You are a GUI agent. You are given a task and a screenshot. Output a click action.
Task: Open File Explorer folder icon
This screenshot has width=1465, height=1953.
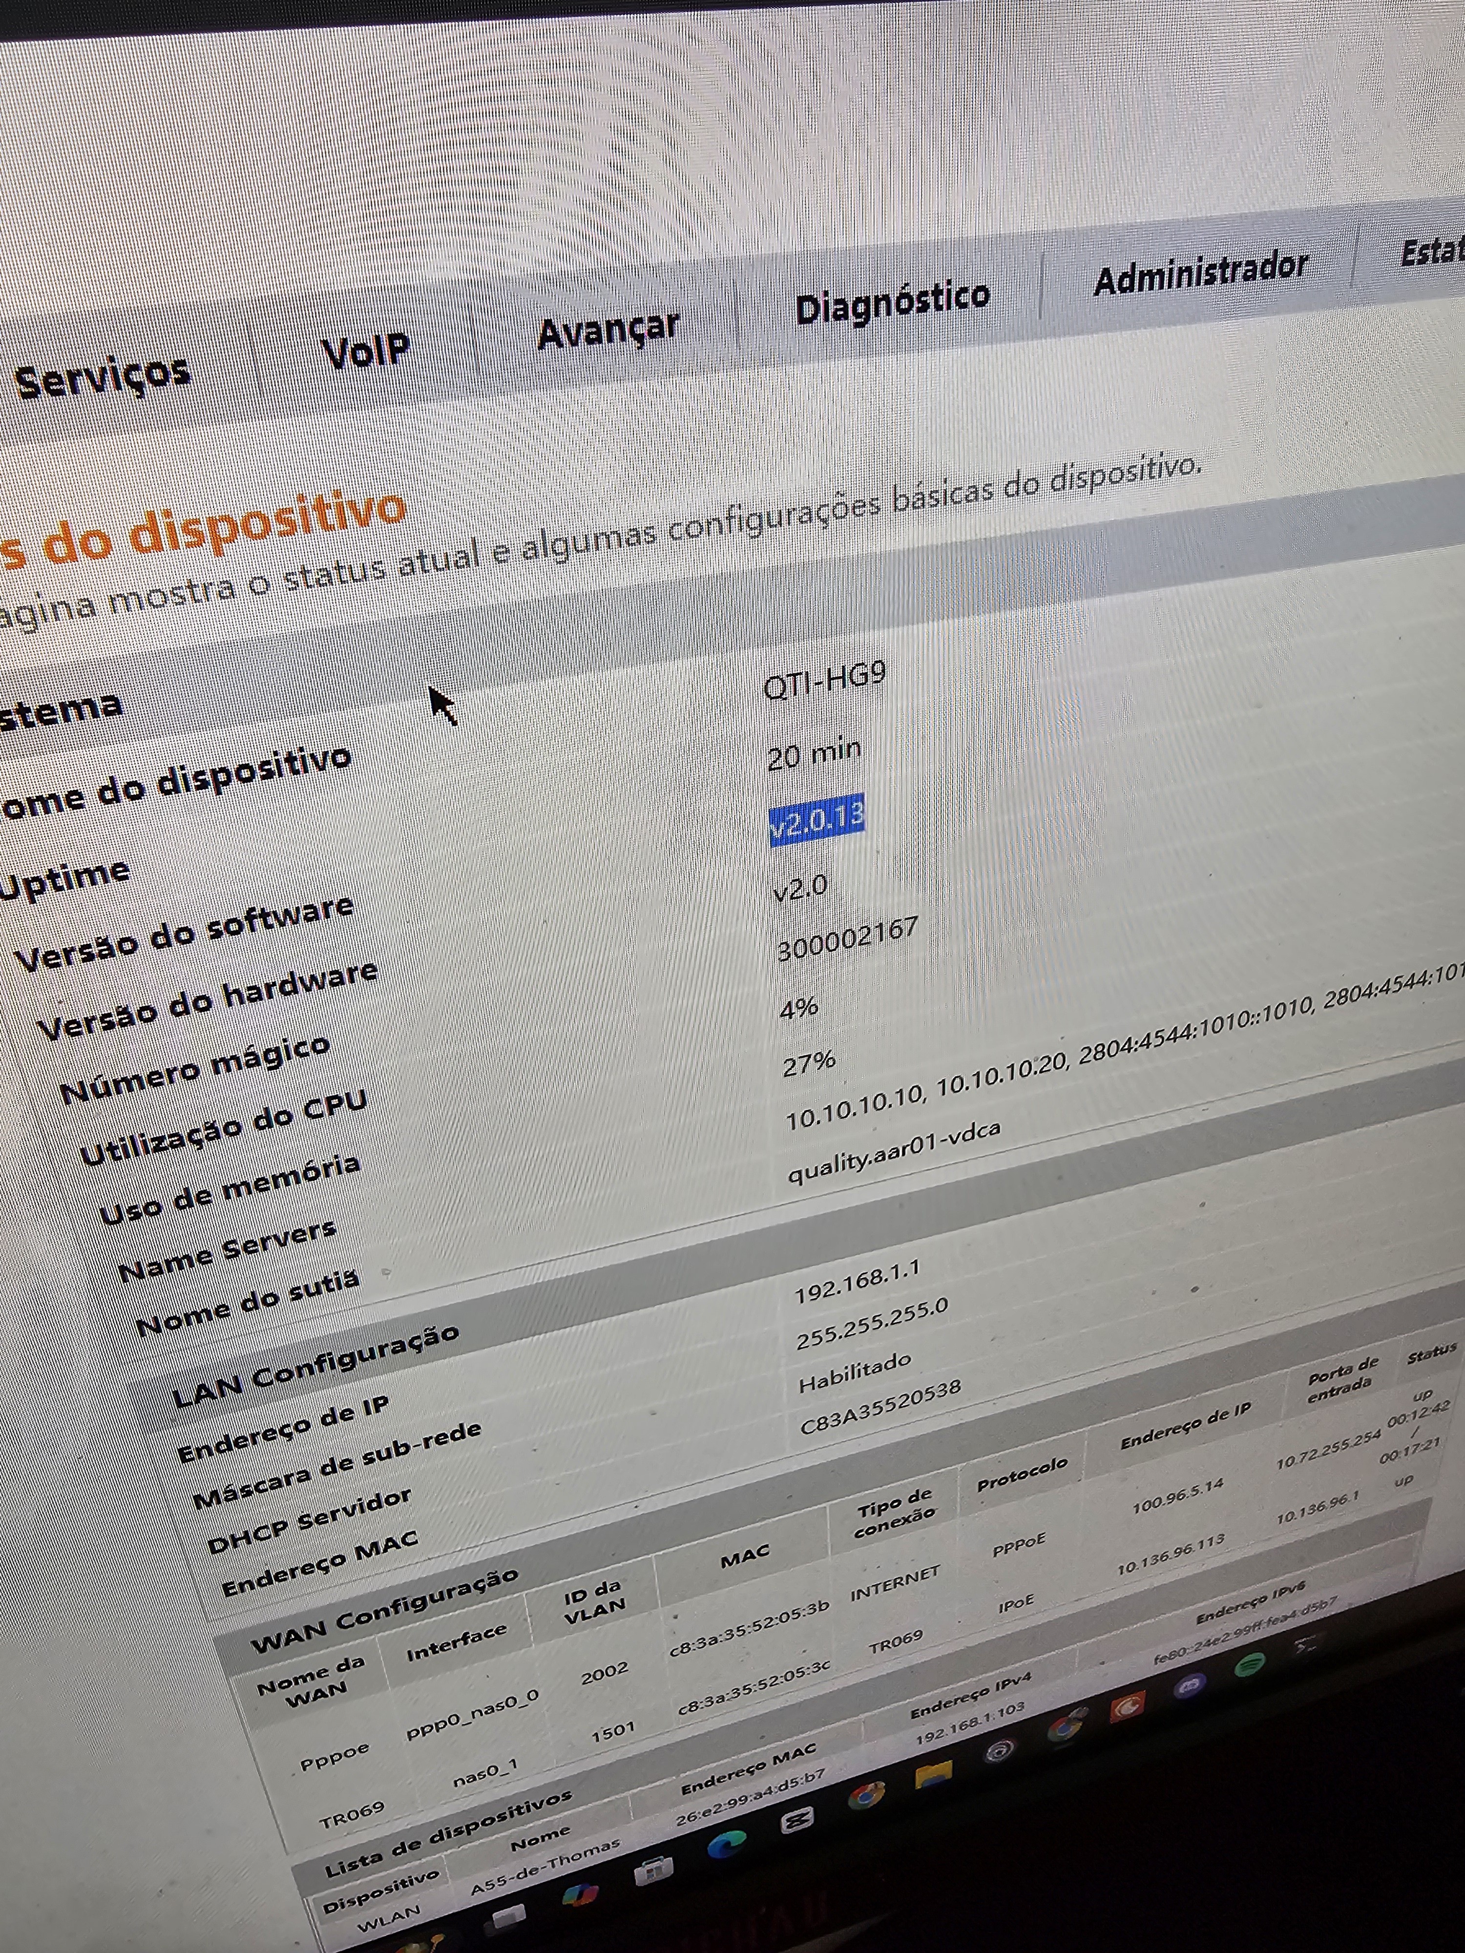(x=933, y=1775)
